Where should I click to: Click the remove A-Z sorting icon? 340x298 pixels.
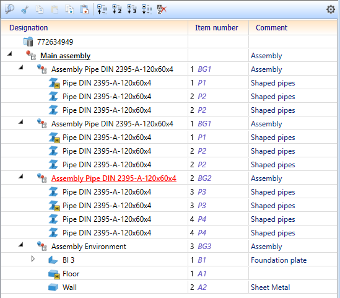pos(162,9)
